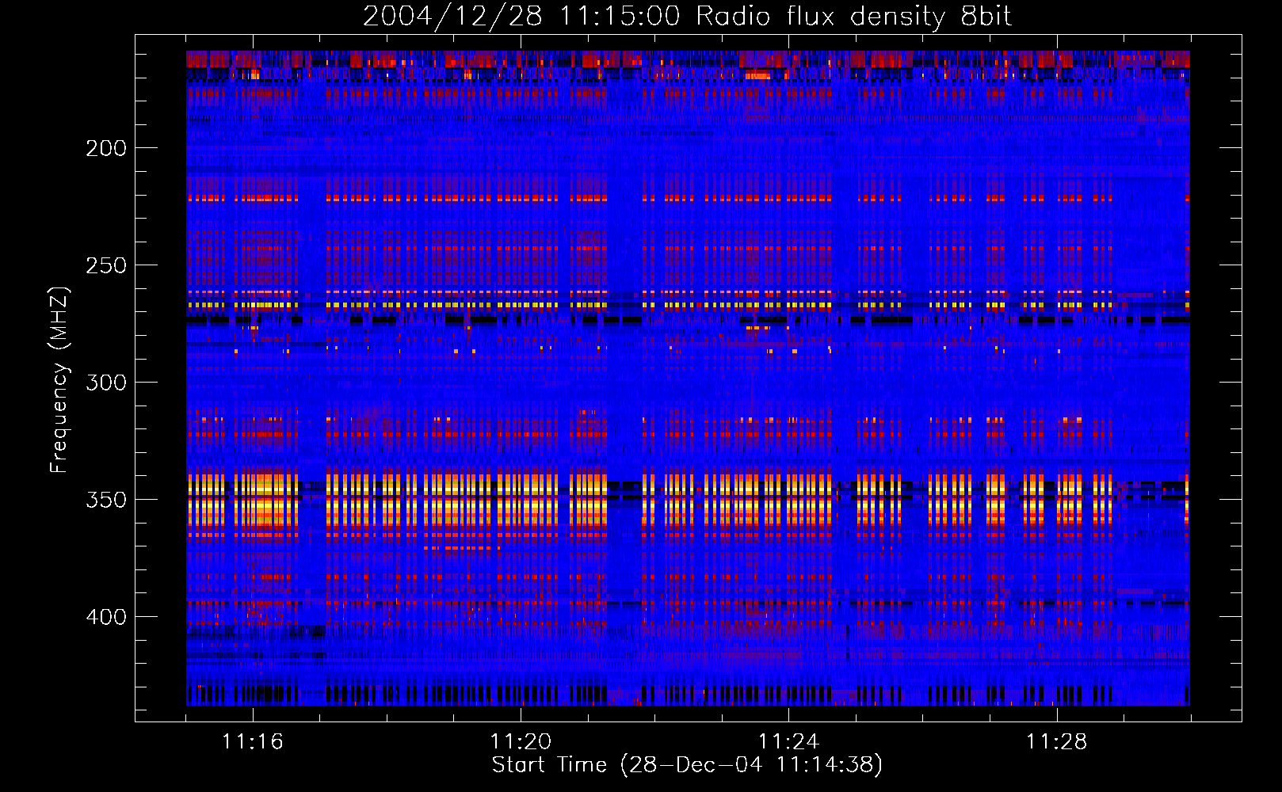Screen dimensions: 1282x792
Task: Click the 11:16 time tick label
Action: click(x=253, y=741)
